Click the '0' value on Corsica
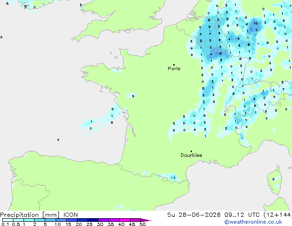The height and width of the screenshot is (226, 292). [x=274, y=179]
